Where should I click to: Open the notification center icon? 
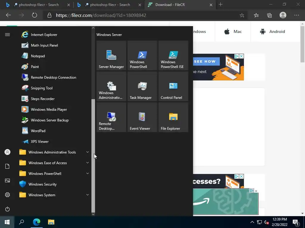click(295, 222)
